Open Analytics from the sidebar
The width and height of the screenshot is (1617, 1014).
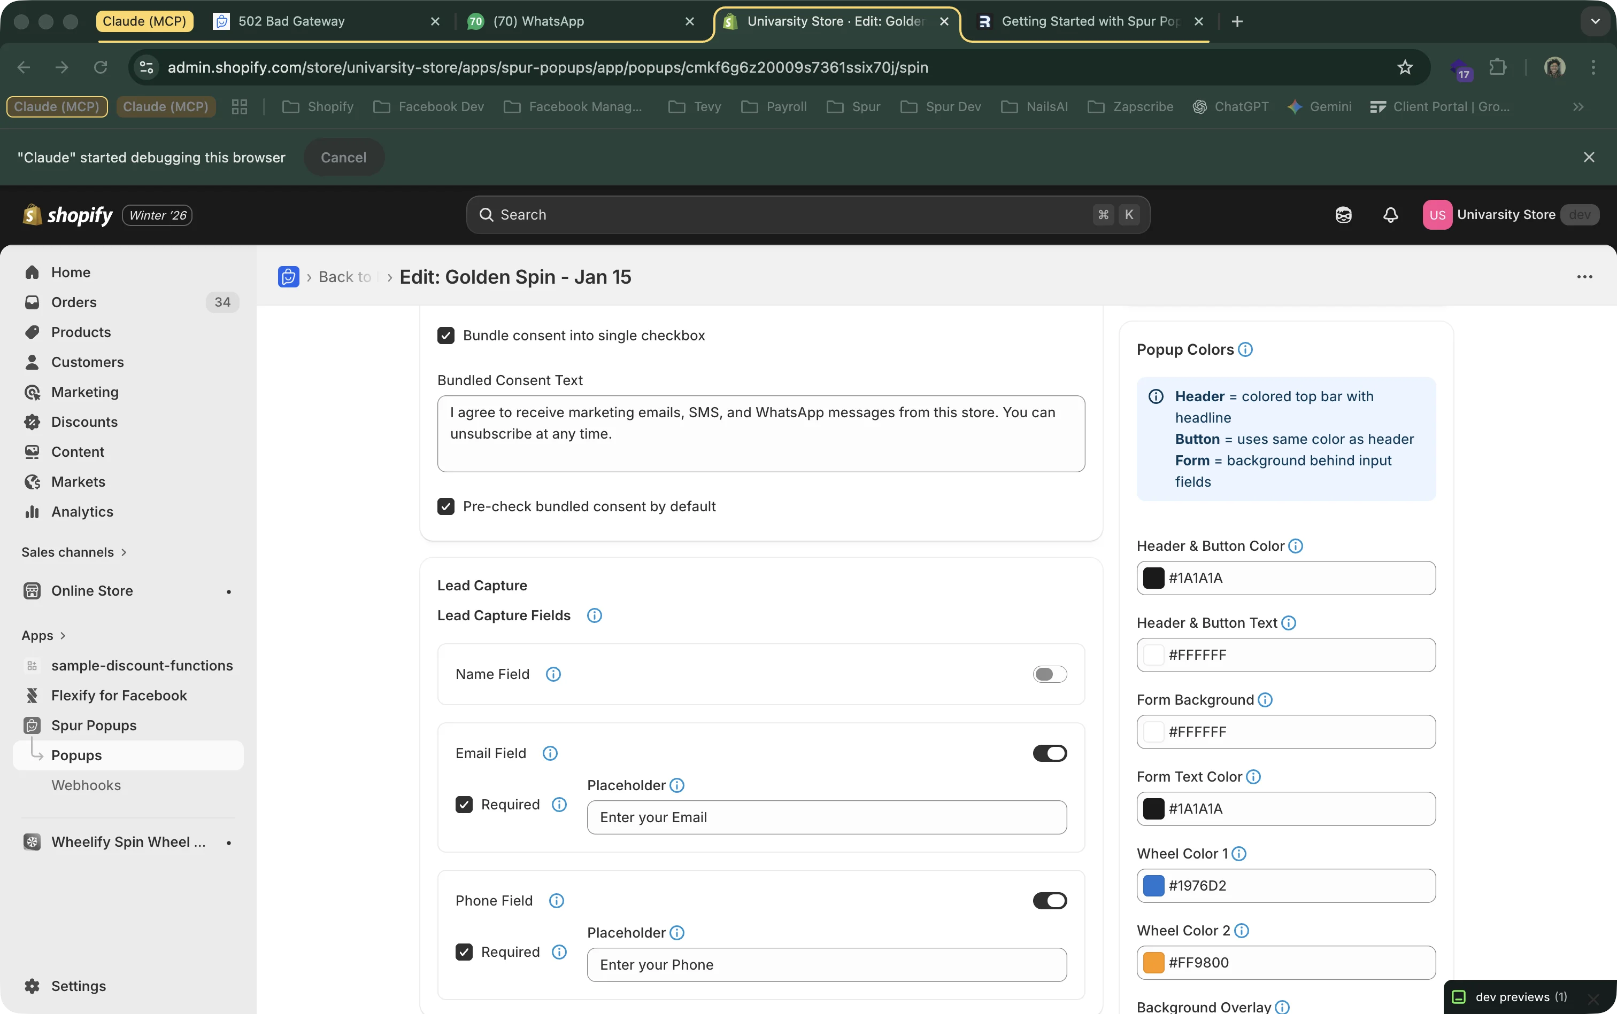(82, 512)
